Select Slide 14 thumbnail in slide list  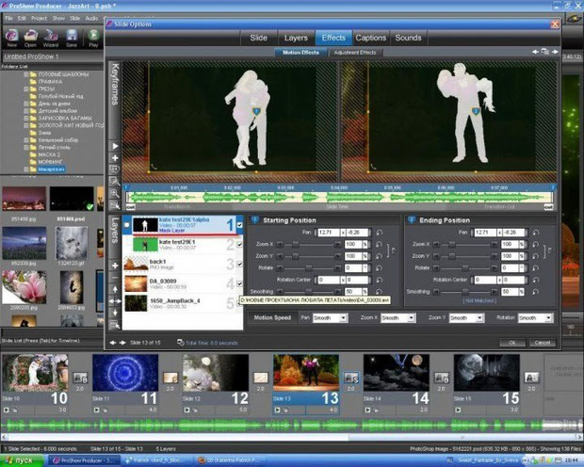(396, 373)
